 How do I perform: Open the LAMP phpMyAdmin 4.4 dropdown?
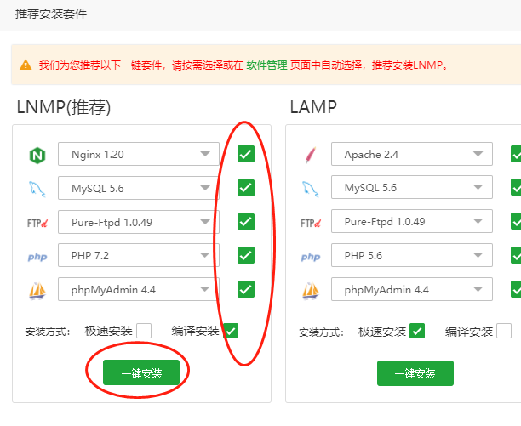click(412, 289)
